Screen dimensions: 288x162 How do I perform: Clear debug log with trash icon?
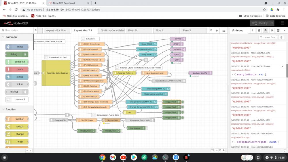(x=281, y=37)
